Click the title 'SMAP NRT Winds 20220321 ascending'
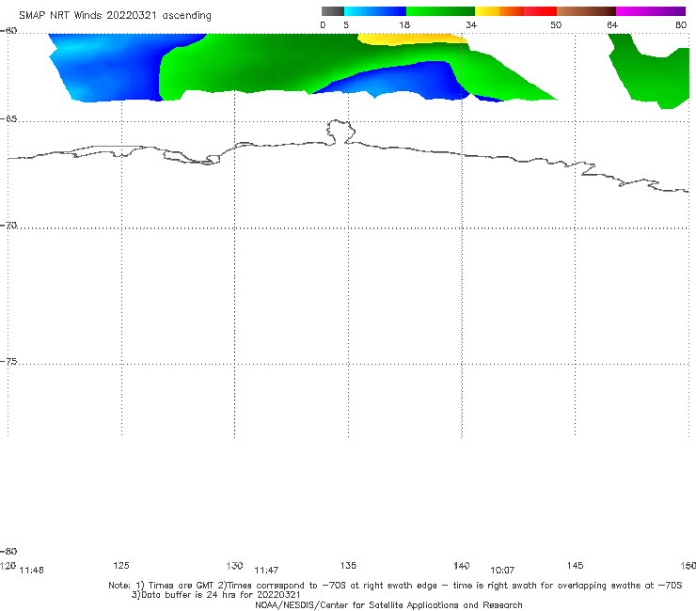The height and width of the screenshot is (611, 696). (x=115, y=15)
